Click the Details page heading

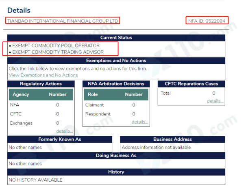(19, 11)
